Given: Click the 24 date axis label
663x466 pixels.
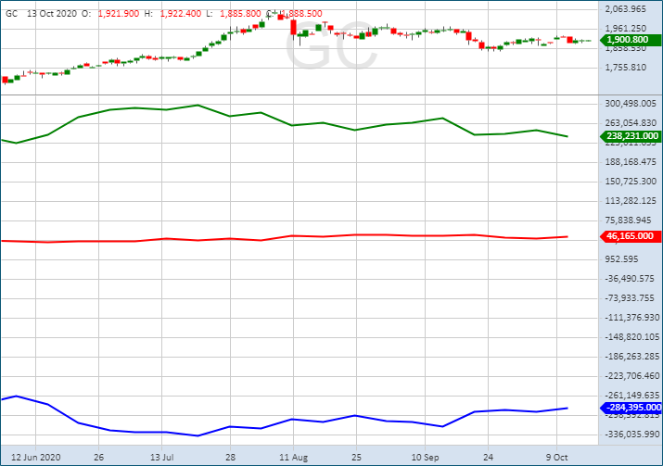Looking at the screenshot, I should (488, 457).
